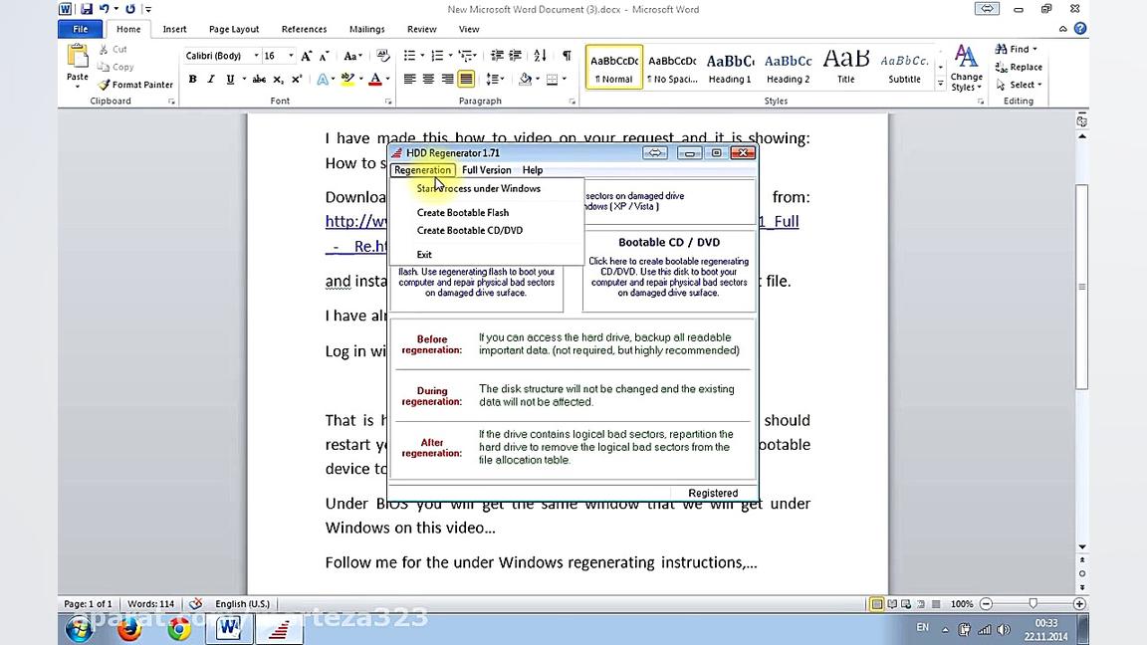Click the Clear Formatting icon
Viewport: 1147px width, 645px height.
(x=382, y=56)
